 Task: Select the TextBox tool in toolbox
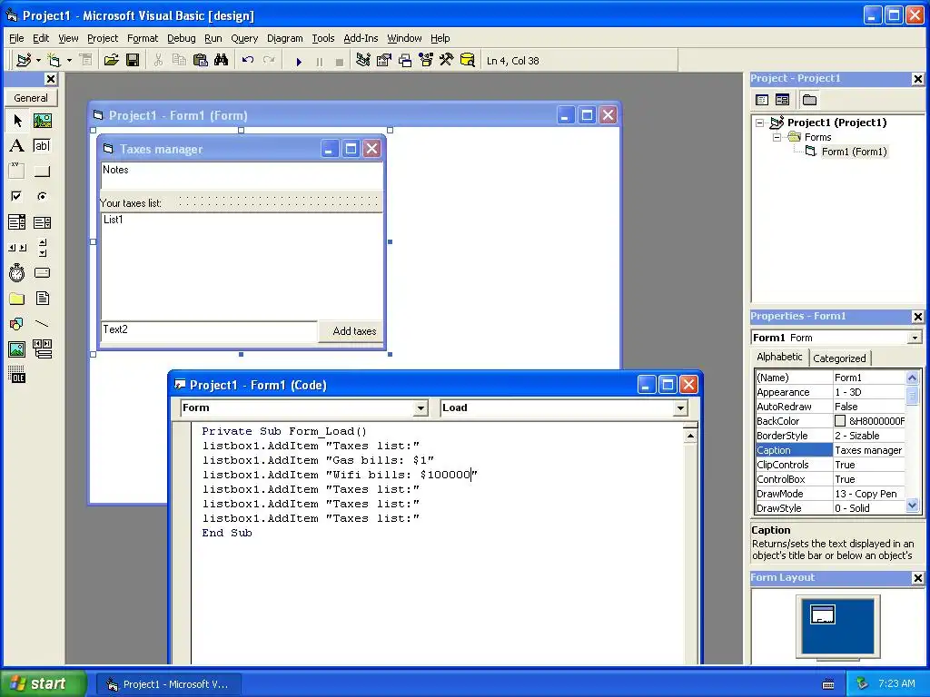point(42,146)
